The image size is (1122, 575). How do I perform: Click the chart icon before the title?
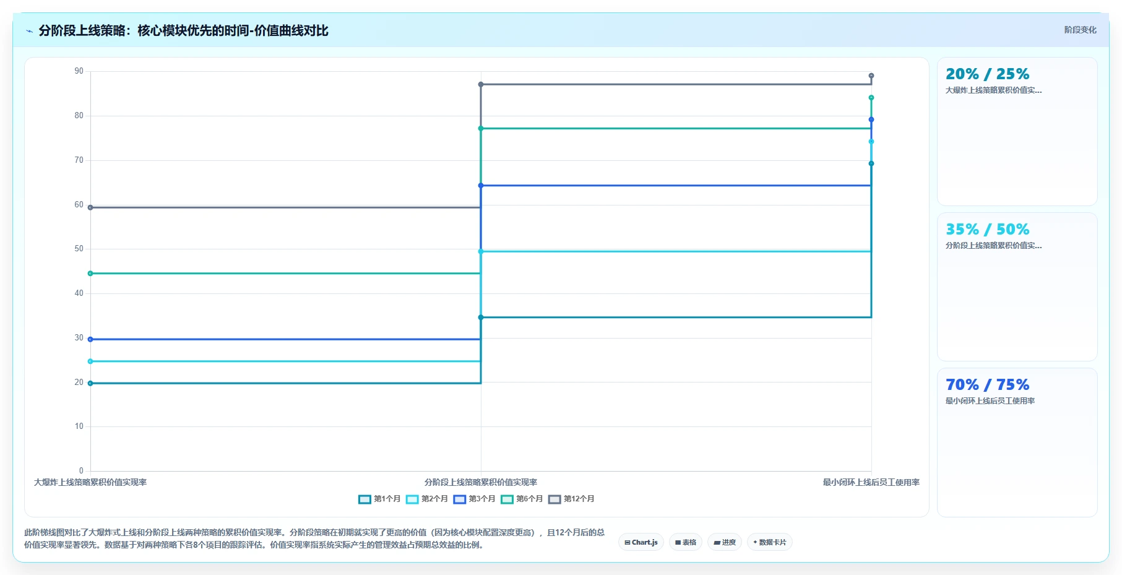(29, 31)
